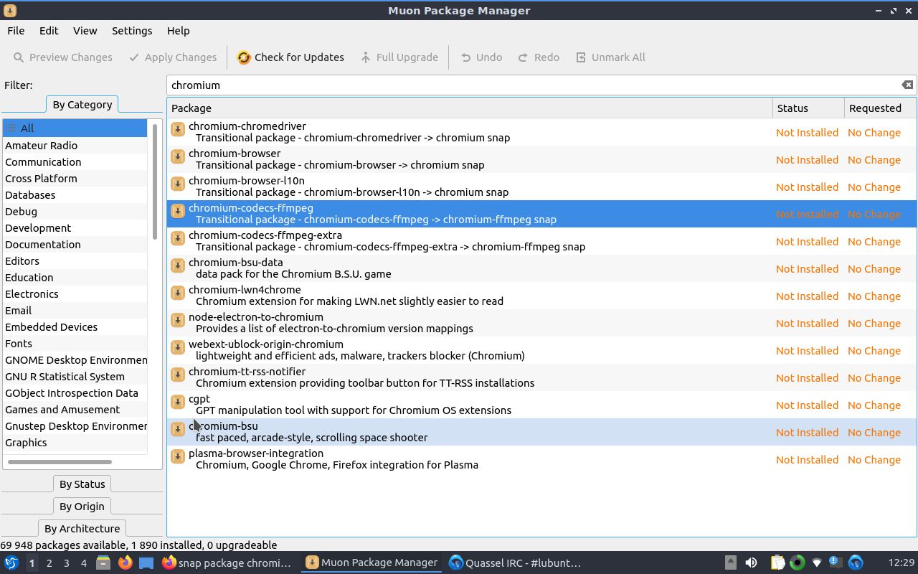Click the green update notifier tray icon
Image resolution: width=918 pixels, height=574 pixels.
pyautogui.click(x=797, y=563)
